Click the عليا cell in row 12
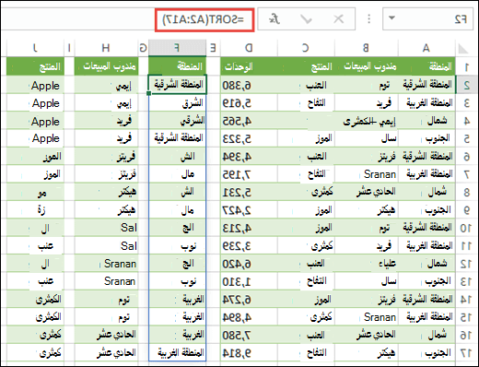 (x=366, y=264)
